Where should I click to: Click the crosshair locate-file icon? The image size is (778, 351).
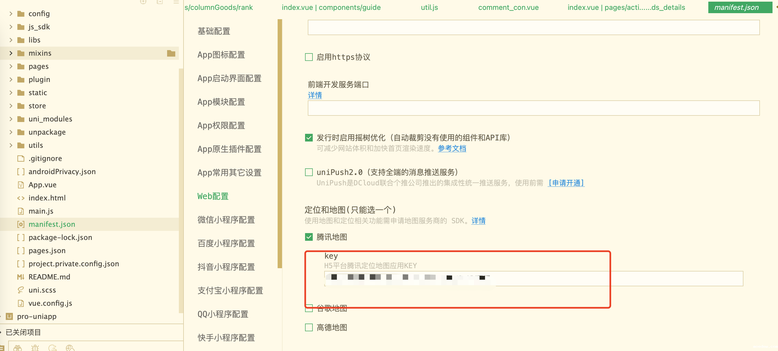pyautogui.click(x=143, y=2)
